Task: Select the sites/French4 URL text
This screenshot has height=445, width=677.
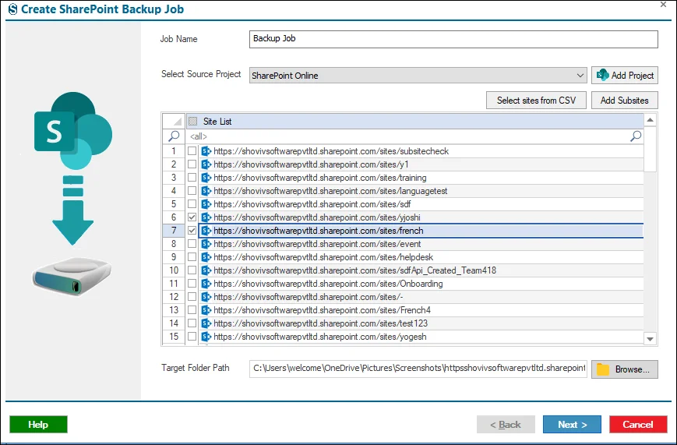Action: pos(322,310)
